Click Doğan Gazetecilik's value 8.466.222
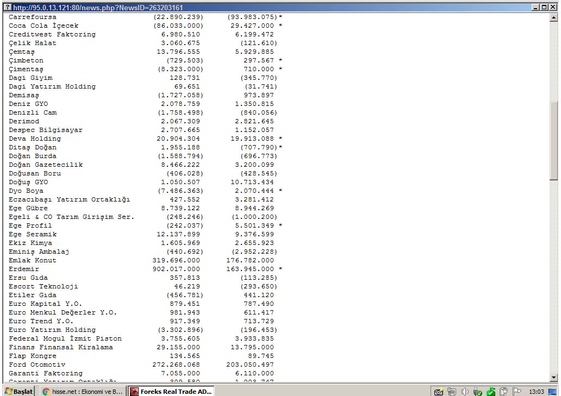The height and width of the screenshot is (396, 561). pos(180,165)
